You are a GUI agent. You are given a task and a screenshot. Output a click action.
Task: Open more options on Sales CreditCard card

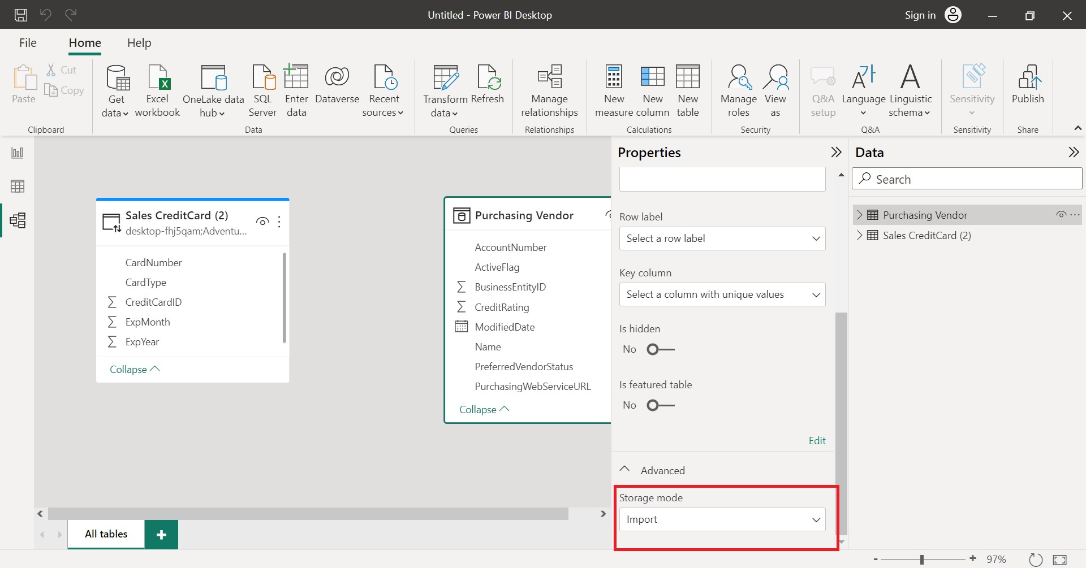(279, 222)
